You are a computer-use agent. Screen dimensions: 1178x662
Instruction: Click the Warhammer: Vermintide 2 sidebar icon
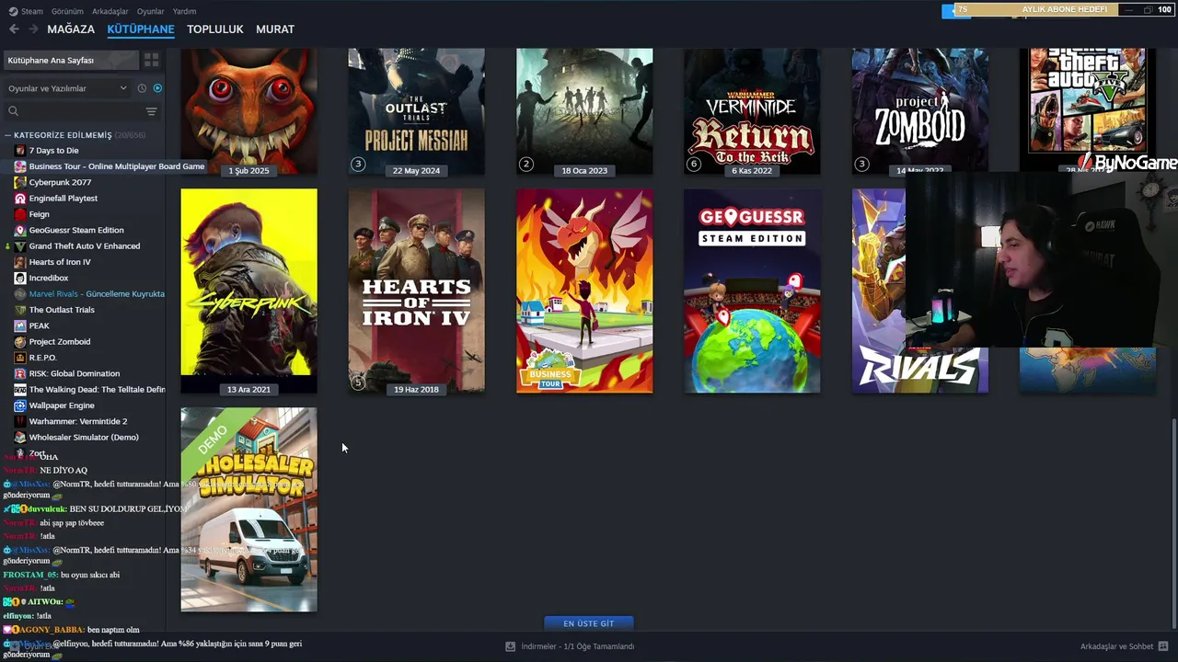pyautogui.click(x=20, y=421)
